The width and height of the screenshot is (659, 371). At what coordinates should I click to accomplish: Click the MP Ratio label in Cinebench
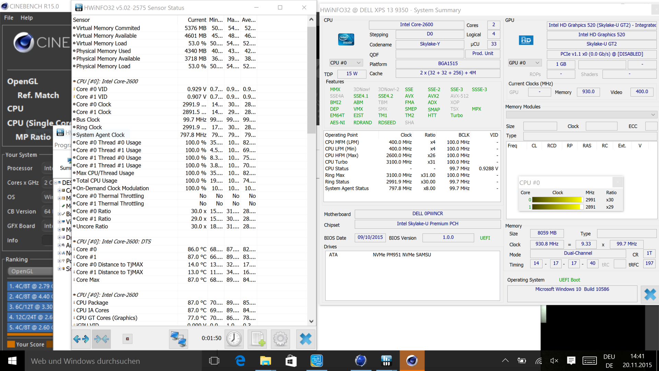(33, 137)
